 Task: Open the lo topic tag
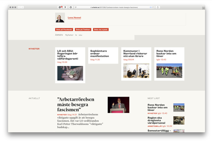tap(76, 35)
